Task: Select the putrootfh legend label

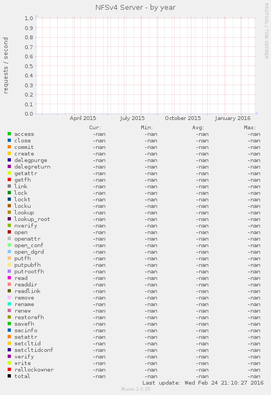Action: 29,272
